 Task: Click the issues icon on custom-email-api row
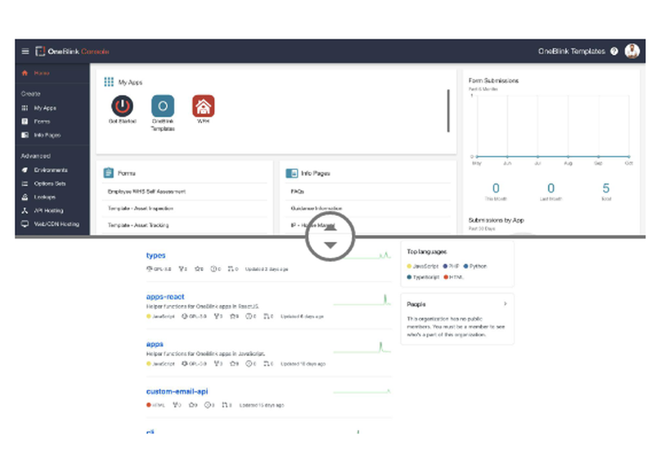(x=207, y=405)
